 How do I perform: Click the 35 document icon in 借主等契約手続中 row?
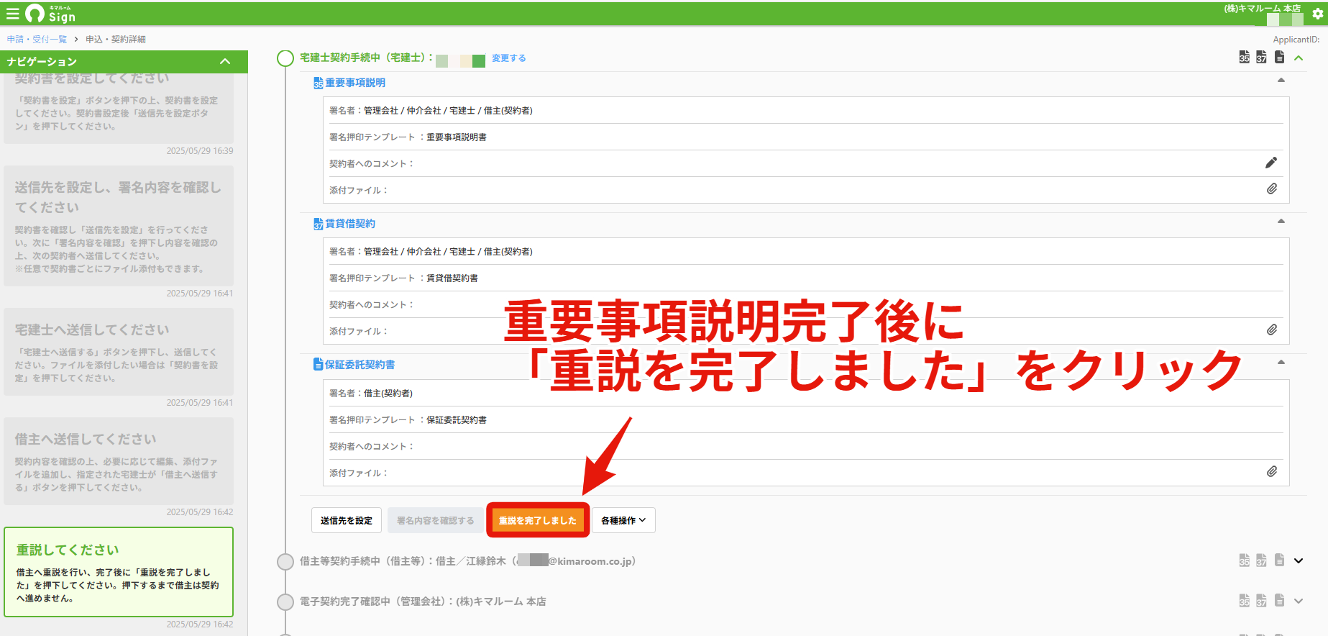(x=1245, y=560)
